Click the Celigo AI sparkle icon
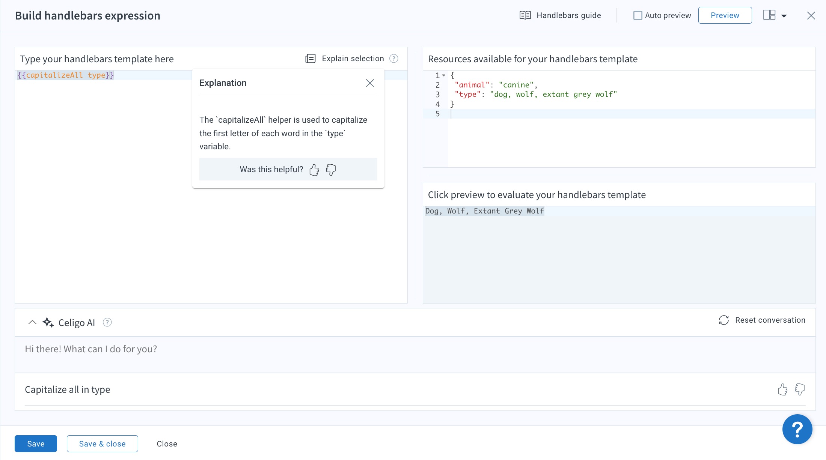The image size is (826, 460). [x=48, y=322]
